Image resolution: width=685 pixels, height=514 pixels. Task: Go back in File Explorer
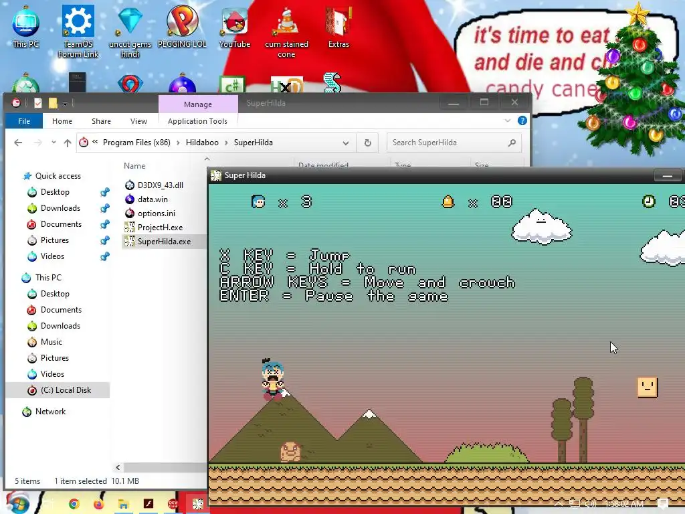18,143
